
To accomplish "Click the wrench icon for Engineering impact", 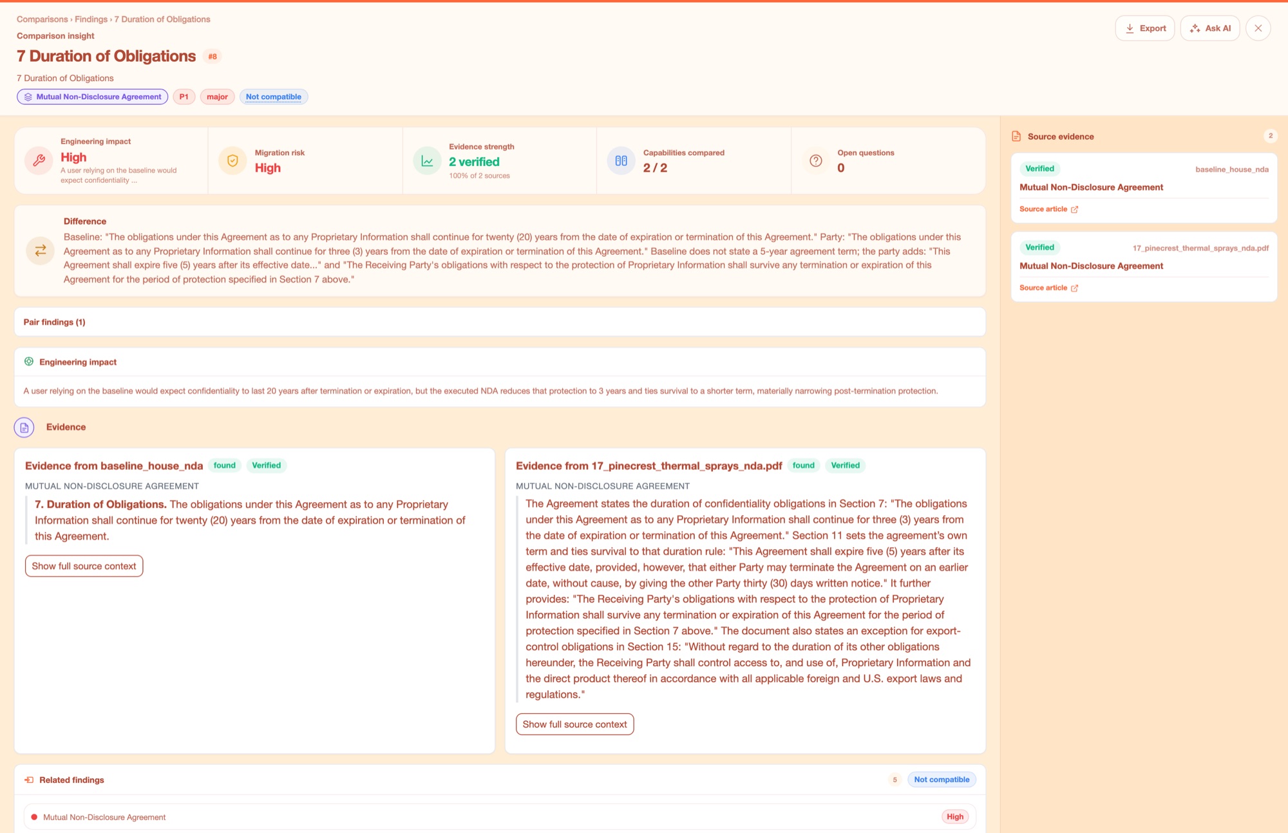I will tap(39, 160).
